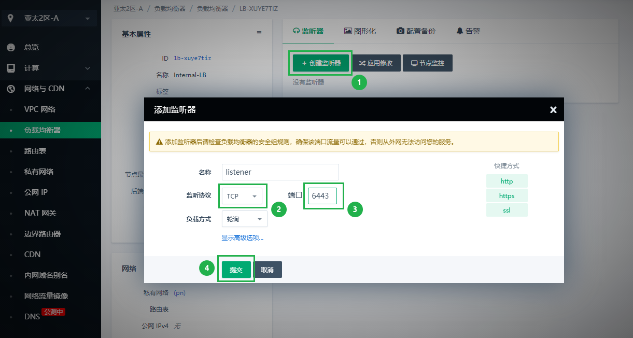Choose the http shortcut
Screen dimensions: 633x338
pos(507,181)
